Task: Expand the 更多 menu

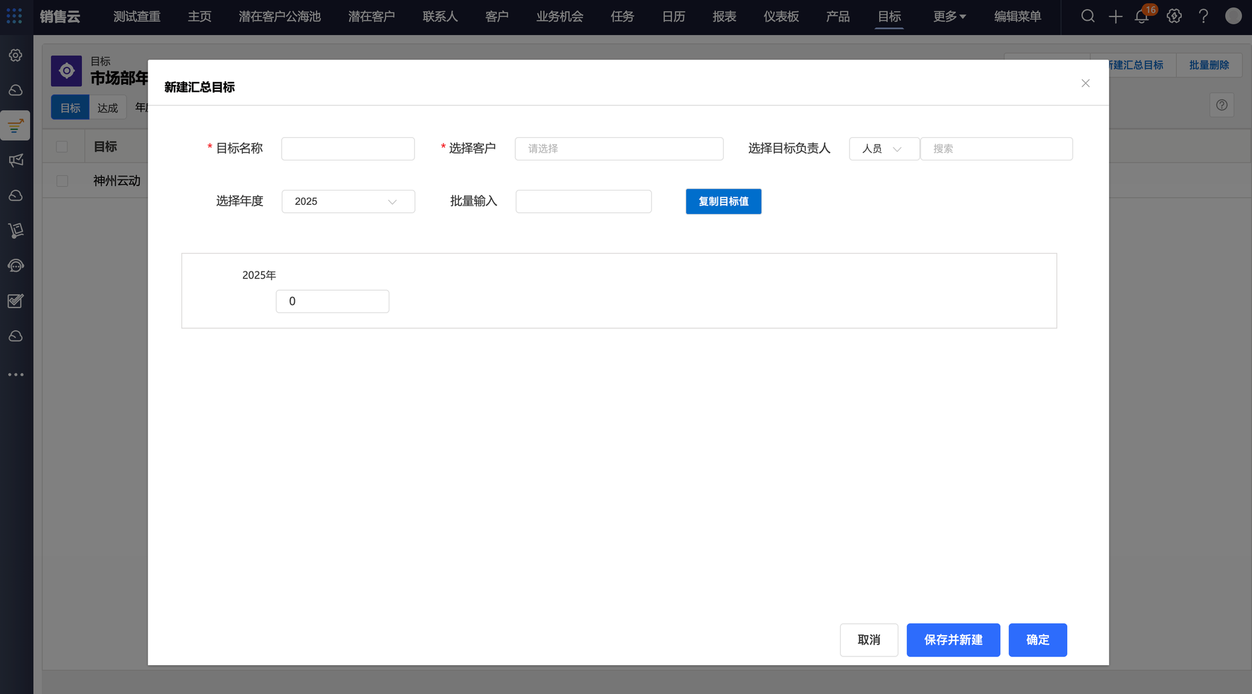Action: [949, 17]
